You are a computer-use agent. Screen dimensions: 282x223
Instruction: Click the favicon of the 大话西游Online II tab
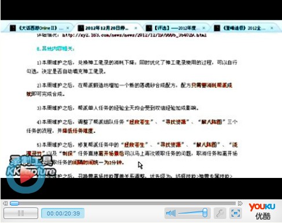coord(13,28)
